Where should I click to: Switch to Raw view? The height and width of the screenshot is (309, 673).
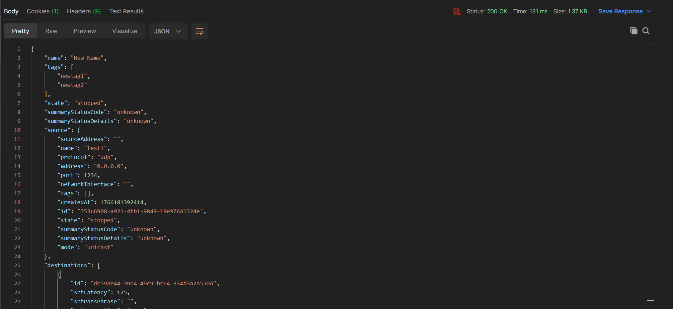(51, 31)
